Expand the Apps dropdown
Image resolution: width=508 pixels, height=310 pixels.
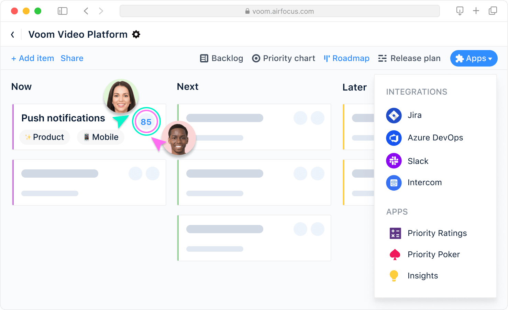coord(474,58)
